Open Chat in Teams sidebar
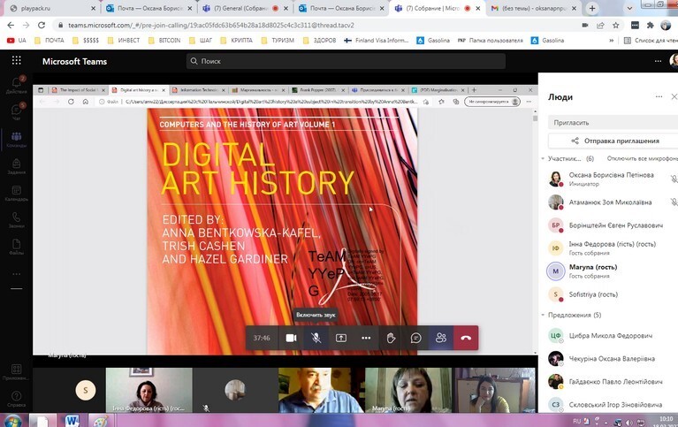 click(x=17, y=111)
